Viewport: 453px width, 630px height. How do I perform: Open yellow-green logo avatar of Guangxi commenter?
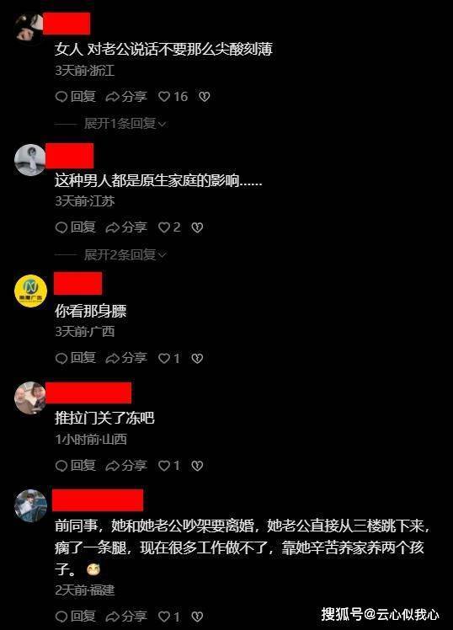(x=30, y=291)
